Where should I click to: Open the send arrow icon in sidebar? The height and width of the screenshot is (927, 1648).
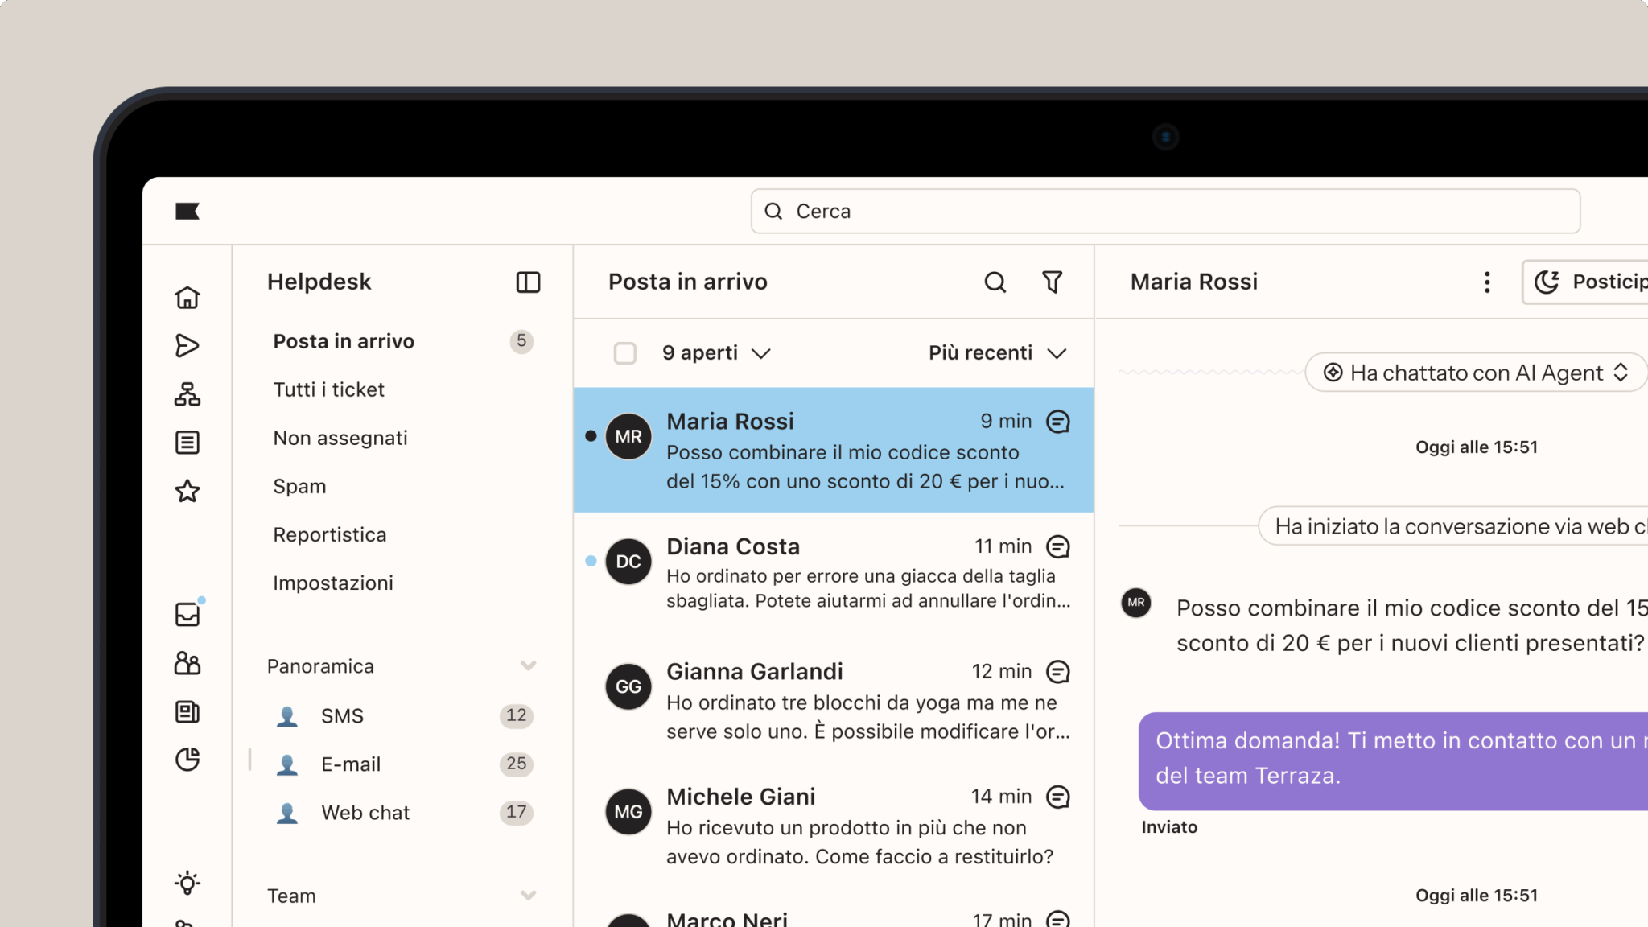pyautogui.click(x=187, y=346)
